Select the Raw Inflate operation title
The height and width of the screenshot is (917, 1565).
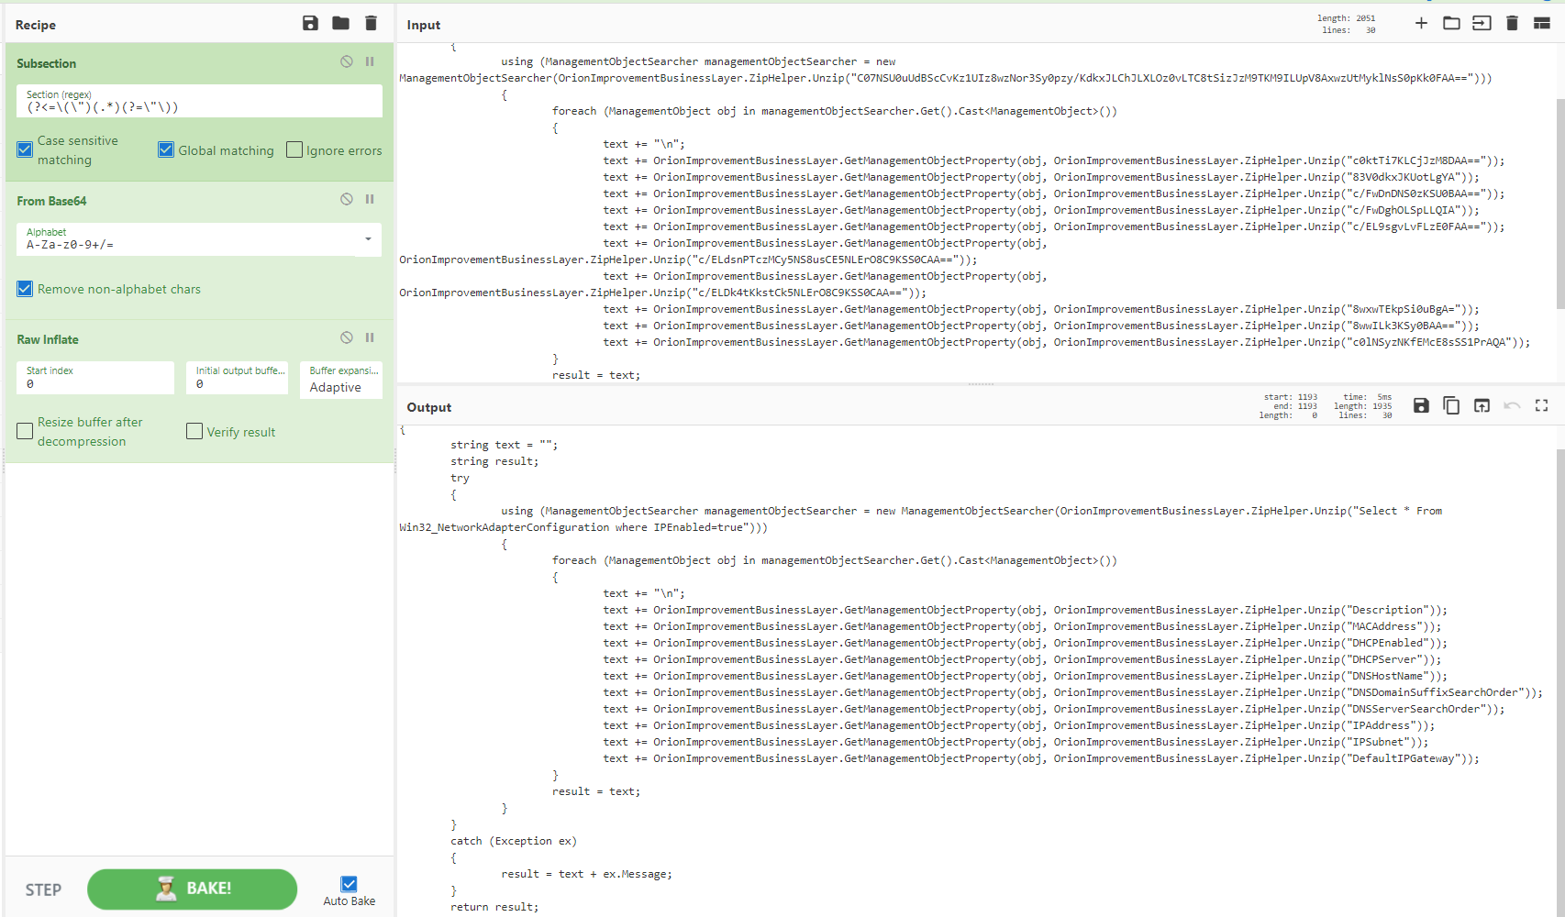pos(48,339)
